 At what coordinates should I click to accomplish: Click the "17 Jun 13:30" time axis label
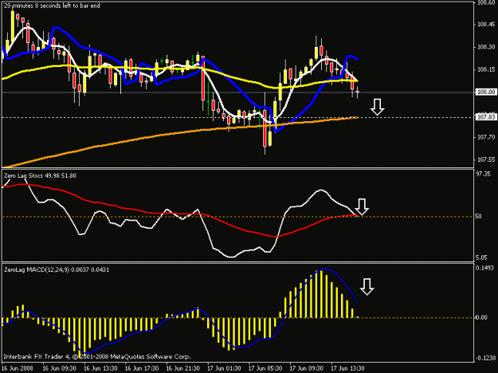347,368
